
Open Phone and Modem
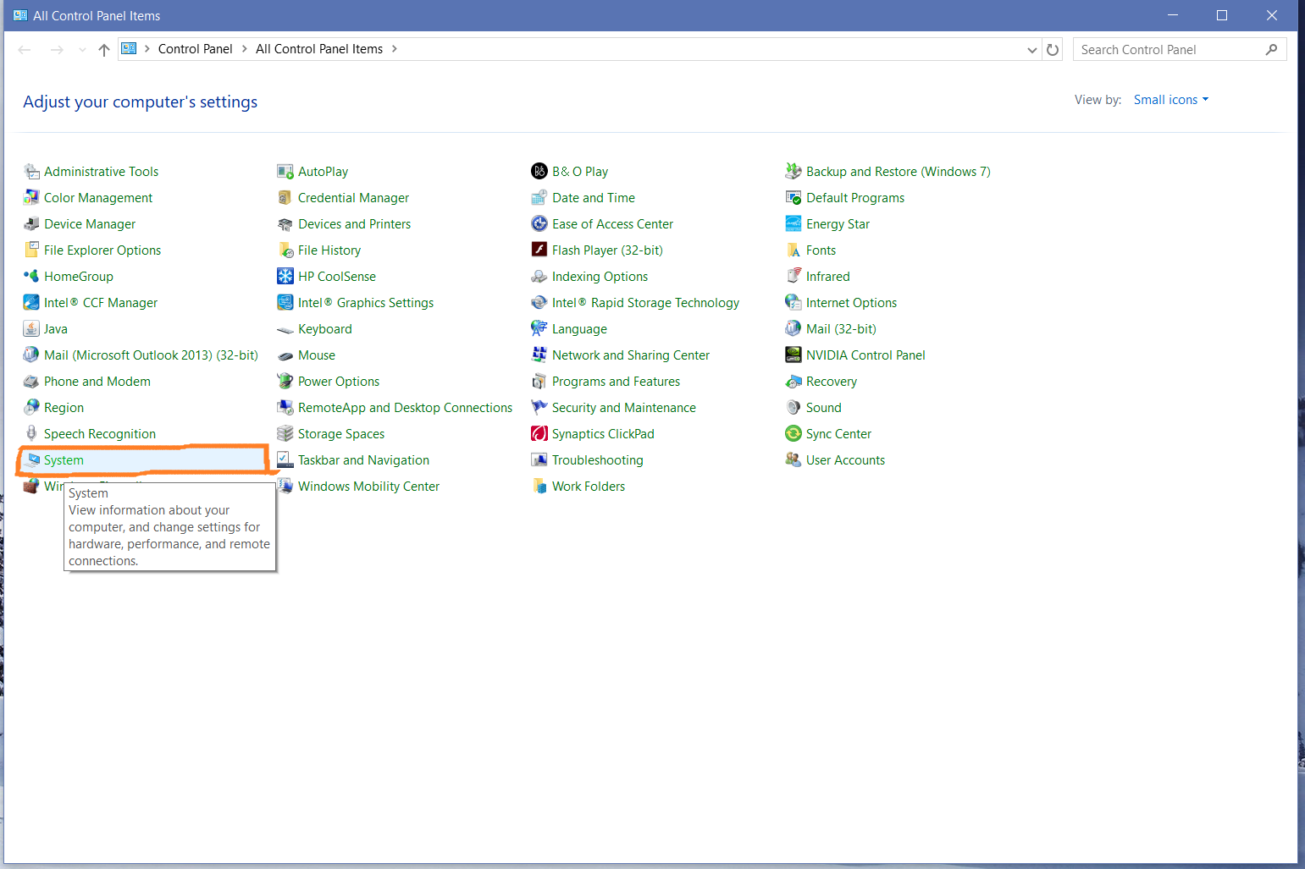point(97,382)
